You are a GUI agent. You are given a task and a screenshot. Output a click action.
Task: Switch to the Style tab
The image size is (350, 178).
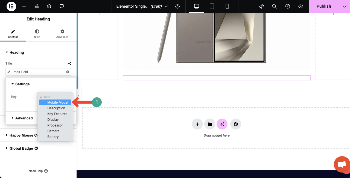[x=37, y=34]
